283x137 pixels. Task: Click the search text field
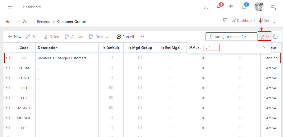tap(231, 37)
